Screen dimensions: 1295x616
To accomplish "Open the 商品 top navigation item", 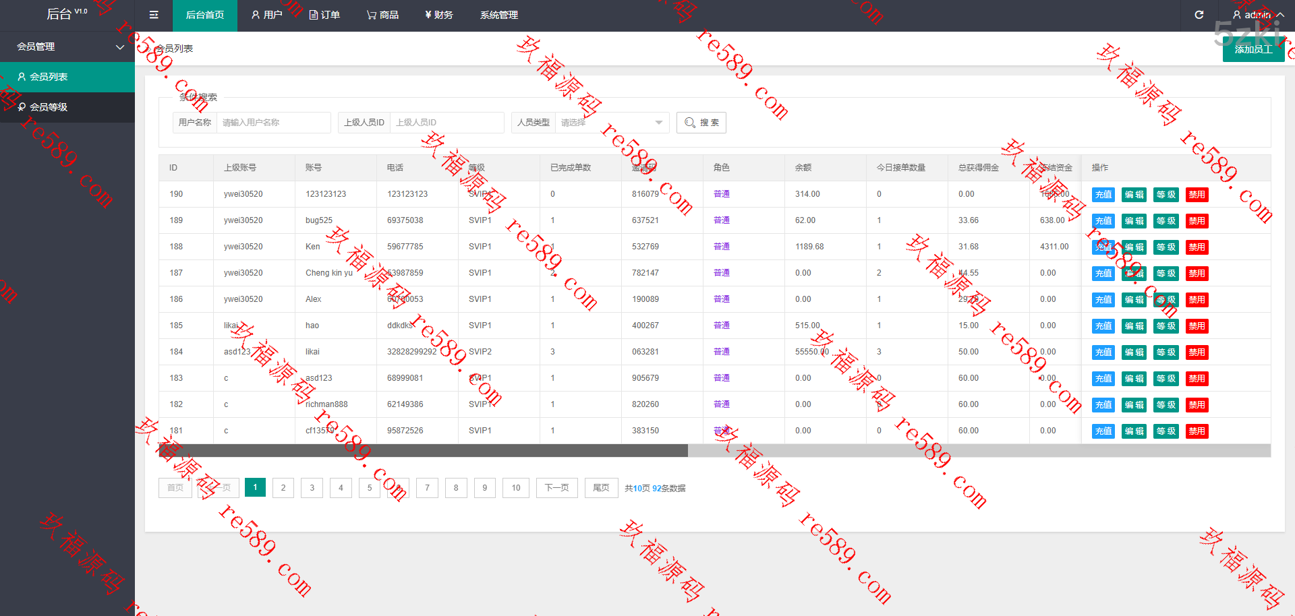I will pos(382,15).
